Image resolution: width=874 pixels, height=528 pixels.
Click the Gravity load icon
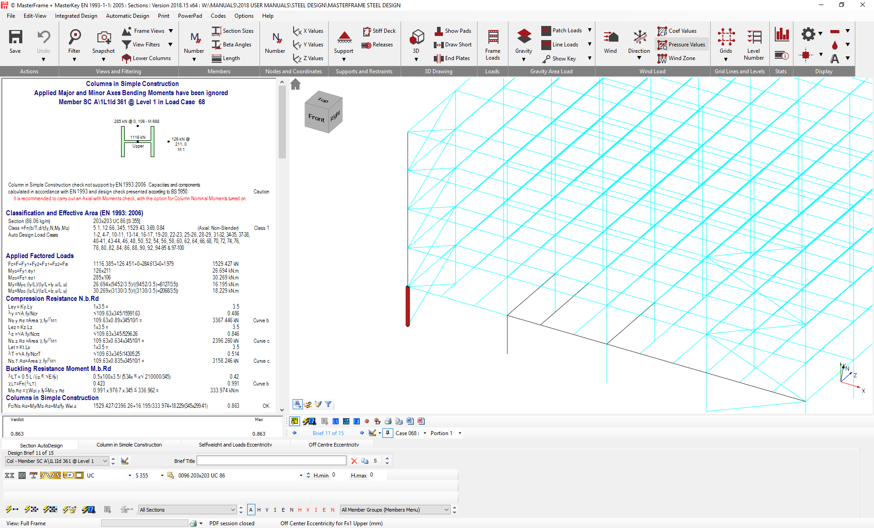[524, 37]
